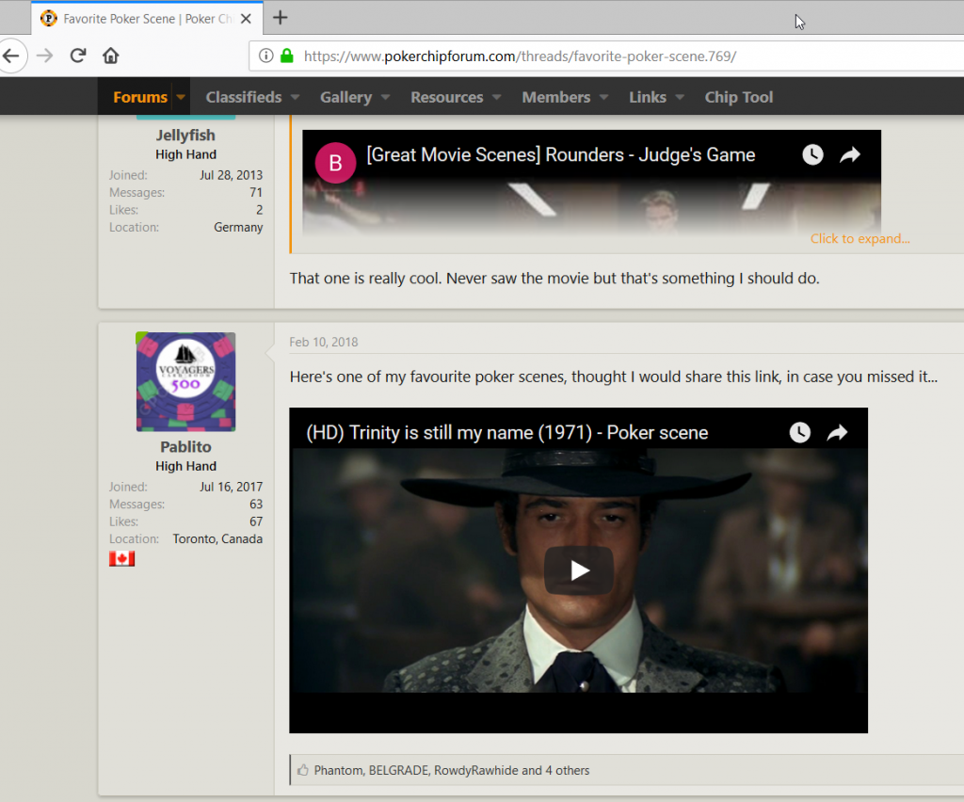The image size is (964, 802).
Task: Click Watch Later clock on Rounders video
Action: 812,155
